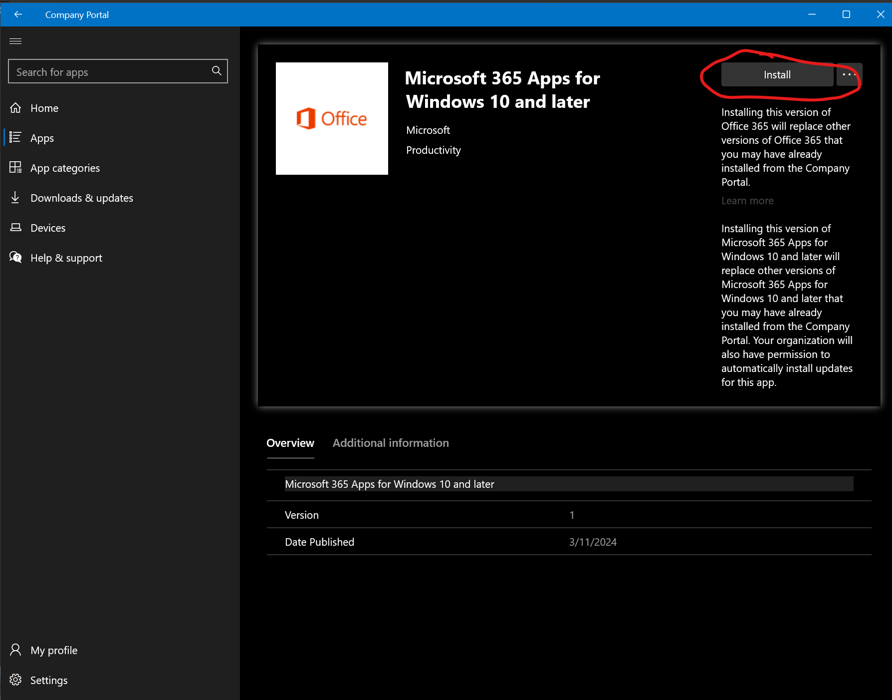Minimize the Company Portal window

[812, 14]
